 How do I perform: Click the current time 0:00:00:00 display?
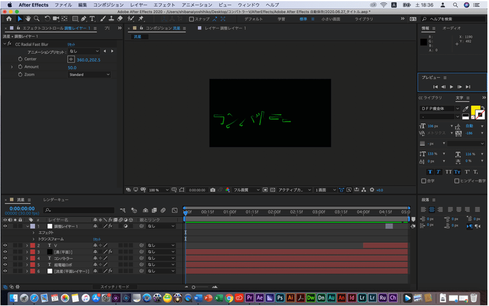click(22, 208)
